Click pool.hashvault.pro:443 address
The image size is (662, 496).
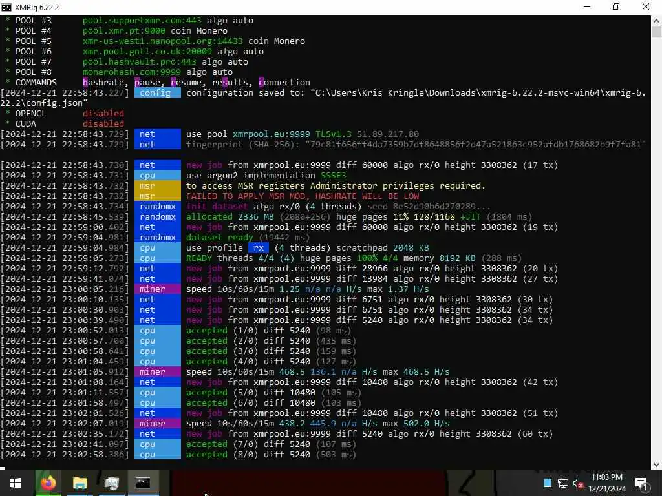pyautogui.click(x=140, y=62)
